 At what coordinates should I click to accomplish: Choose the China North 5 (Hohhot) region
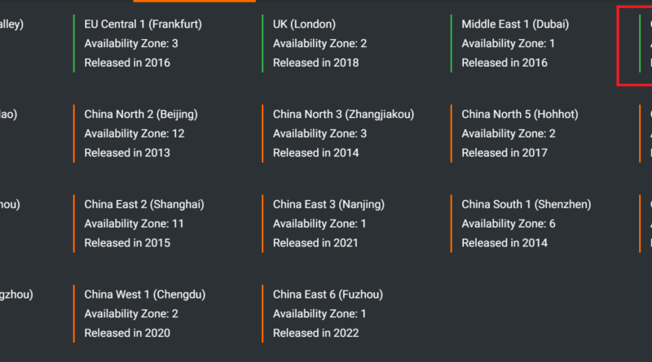(x=519, y=115)
